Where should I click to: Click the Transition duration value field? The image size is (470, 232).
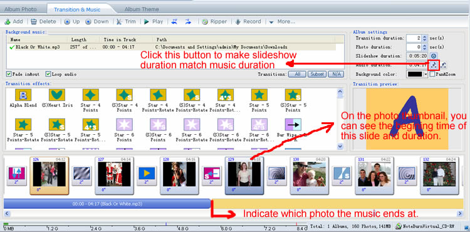[x=414, y=38]
